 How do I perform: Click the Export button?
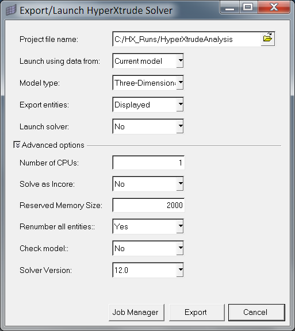click(x=197, y=313)
